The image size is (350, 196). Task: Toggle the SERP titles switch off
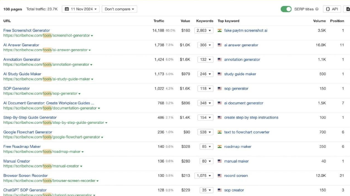click(x=286, y=9)
